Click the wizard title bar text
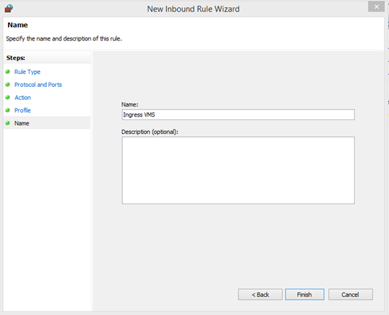The image size is (389, 315). click(x=193, y=9)
